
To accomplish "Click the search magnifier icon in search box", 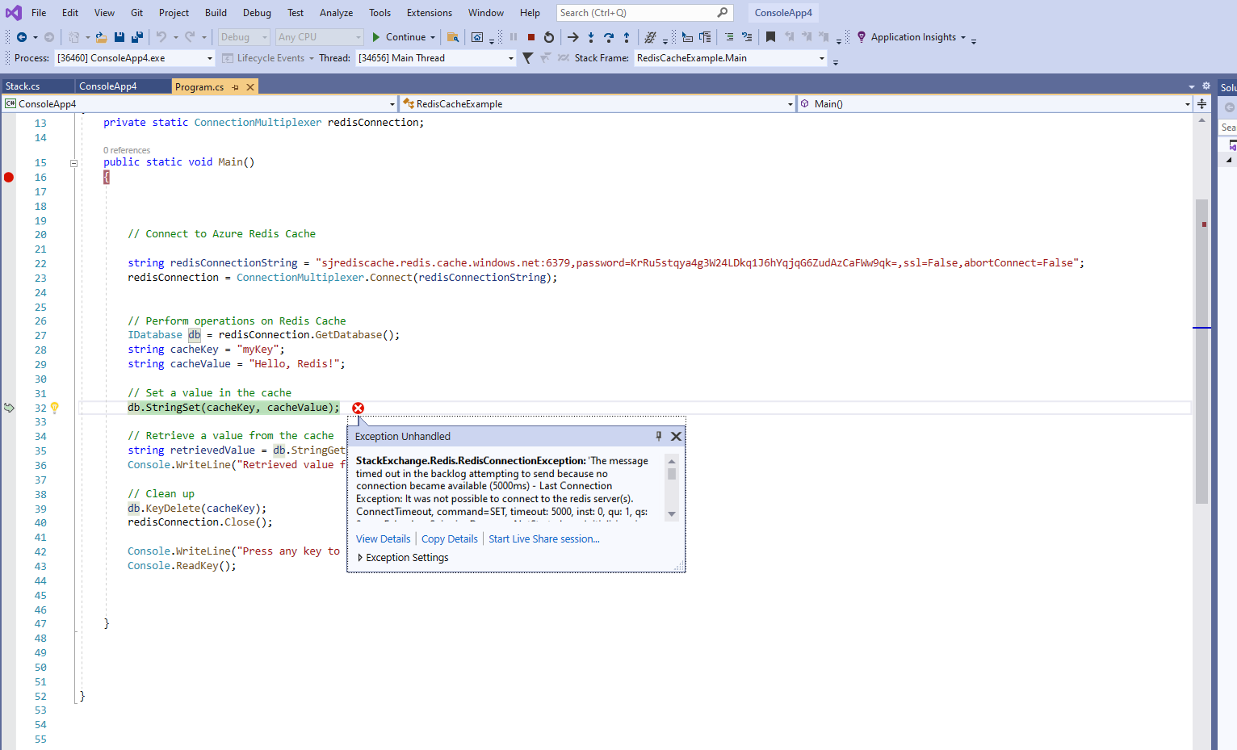I will click(722, 13).
